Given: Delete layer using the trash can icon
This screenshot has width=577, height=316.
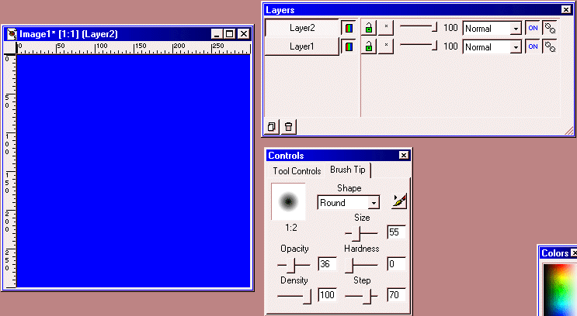Looking at the screenshot, I should pyautogui.click(x=289, y=127).
